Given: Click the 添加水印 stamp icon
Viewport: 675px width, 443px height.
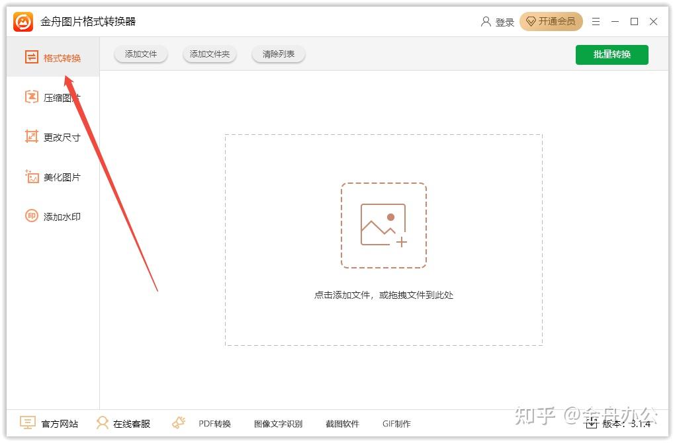Looking at the screenshot, I should (31, 216).
